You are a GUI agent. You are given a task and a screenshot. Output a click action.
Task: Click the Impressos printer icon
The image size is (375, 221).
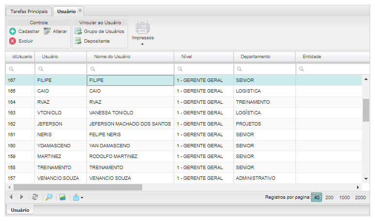(x=143, y=27)
